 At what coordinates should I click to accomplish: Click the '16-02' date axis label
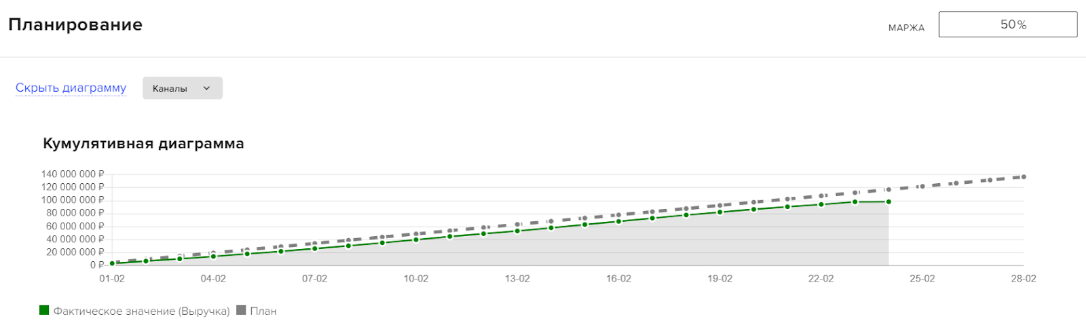(618, 278)
